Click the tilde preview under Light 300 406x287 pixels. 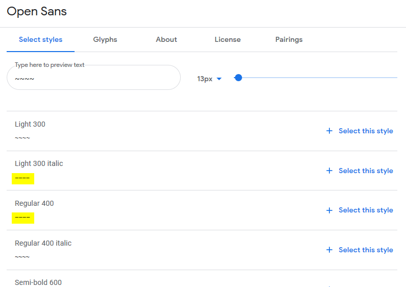pos(22,138)
